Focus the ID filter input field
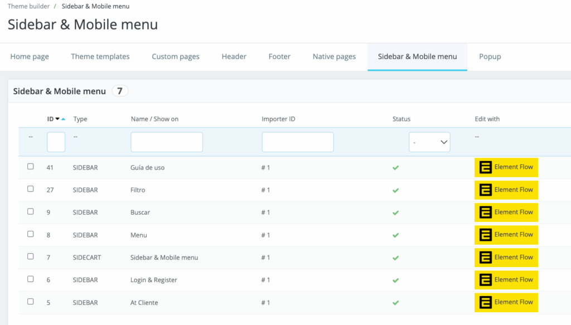 [x=56, y=142]
